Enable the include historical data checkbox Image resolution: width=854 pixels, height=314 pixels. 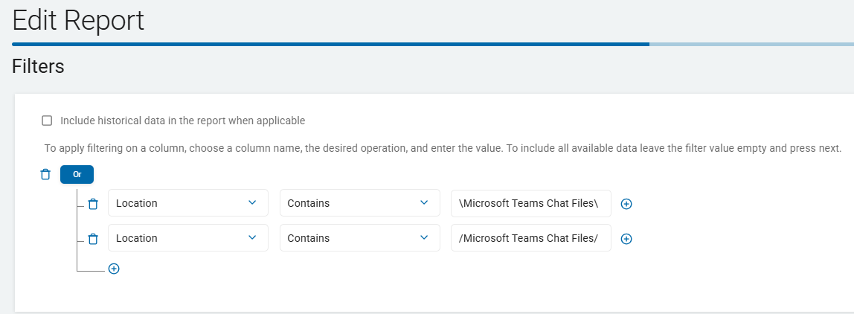48,121
